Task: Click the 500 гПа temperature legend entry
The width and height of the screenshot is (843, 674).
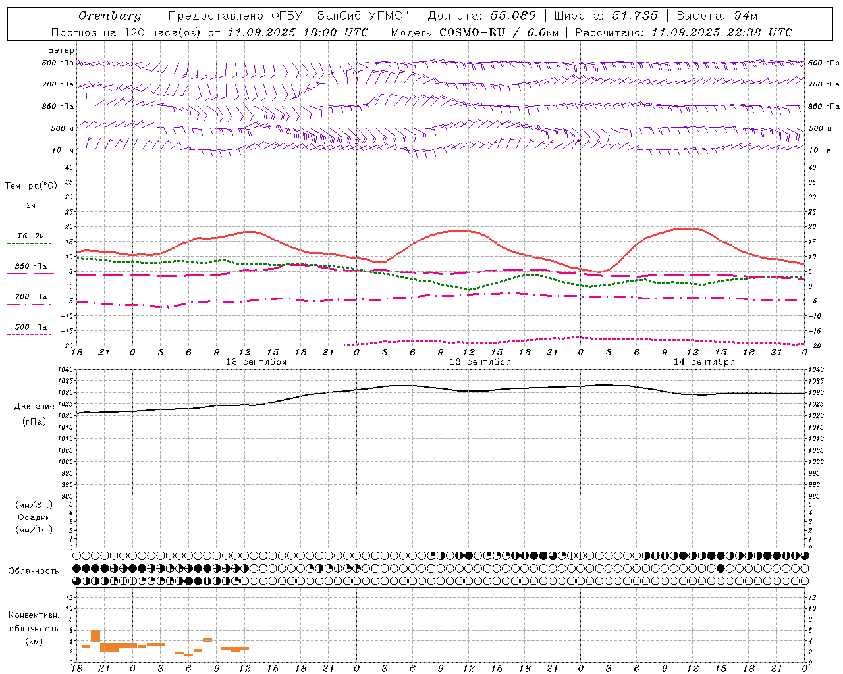Action: 31,326
